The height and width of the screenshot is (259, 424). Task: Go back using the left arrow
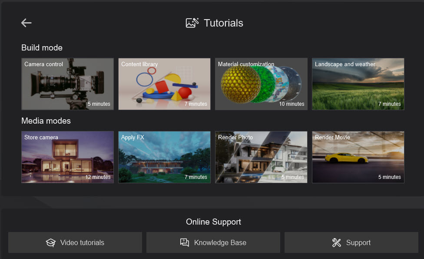[x=26, y=23]
